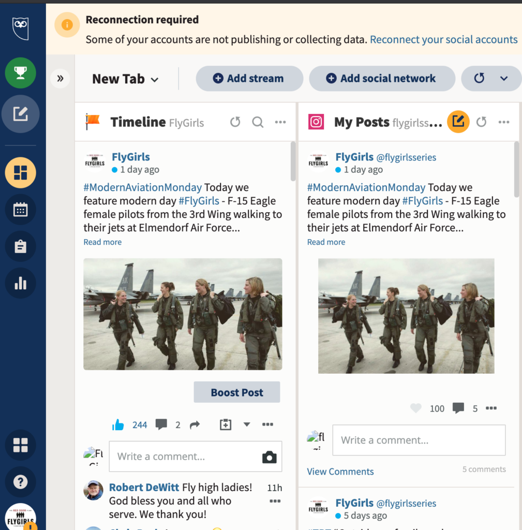Open the Help question mark icon
The width and height of the screenshot is (522, 530).
coord(21,482)
